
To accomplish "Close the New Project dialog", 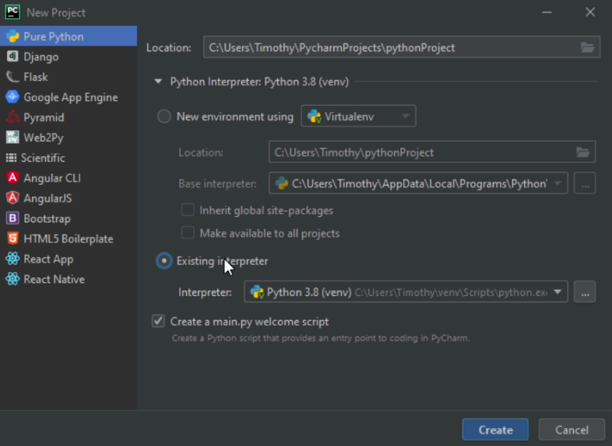I will click(x=590, y=12).
